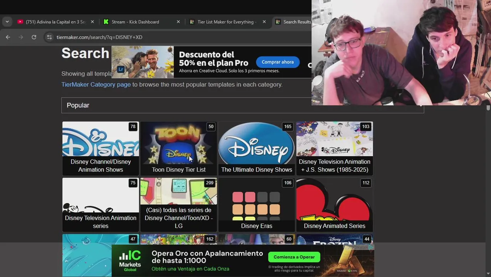Open Disney Television Animation series template
Image resolution: width=491 pixels, height=277 pixels.
[x=101, y=205]
